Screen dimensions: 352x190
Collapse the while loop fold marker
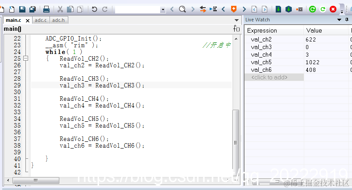click(26, 58)
